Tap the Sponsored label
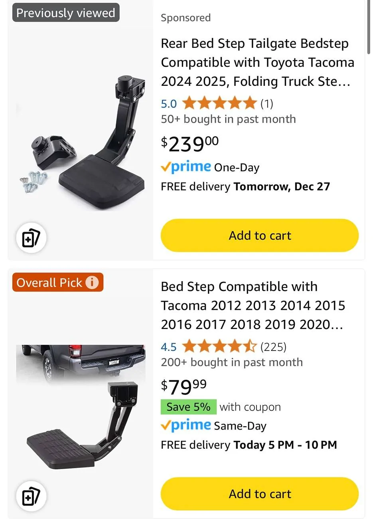373x519 pixels. click(x=186, y=18)
